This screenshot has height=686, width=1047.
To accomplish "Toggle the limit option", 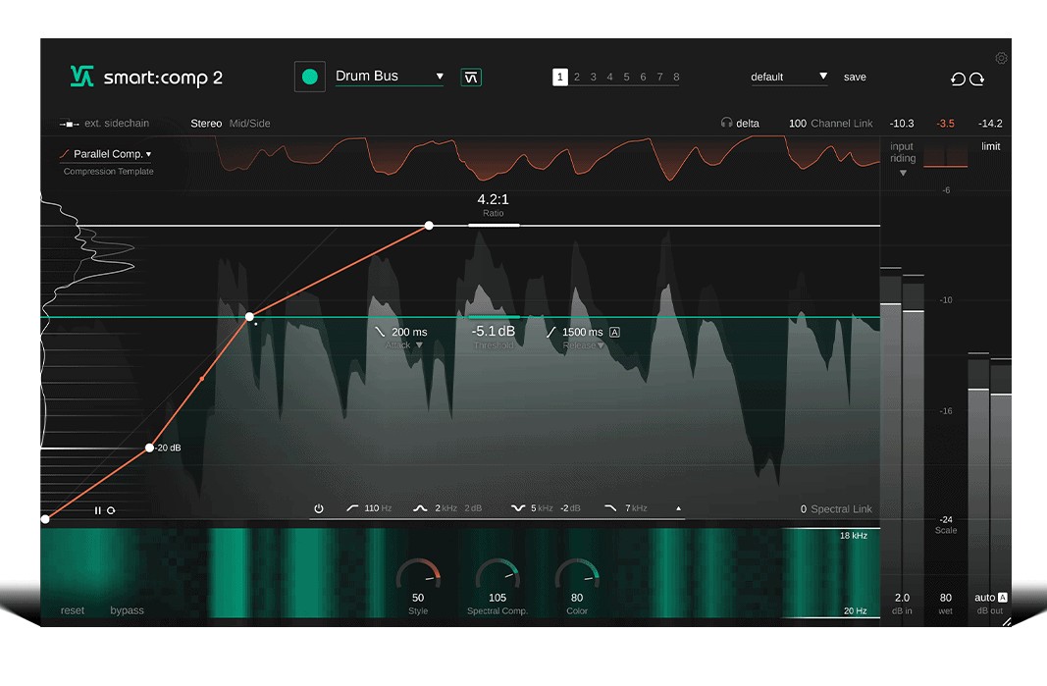I will coord(990,146).
